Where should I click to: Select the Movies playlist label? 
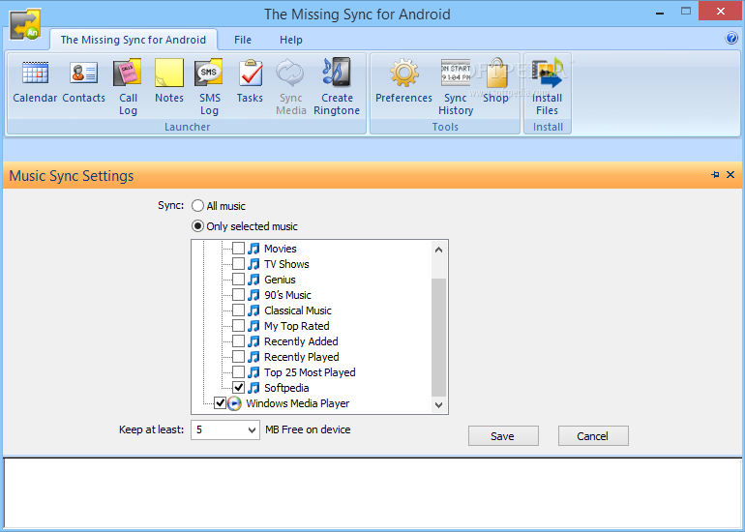[281, 249]
